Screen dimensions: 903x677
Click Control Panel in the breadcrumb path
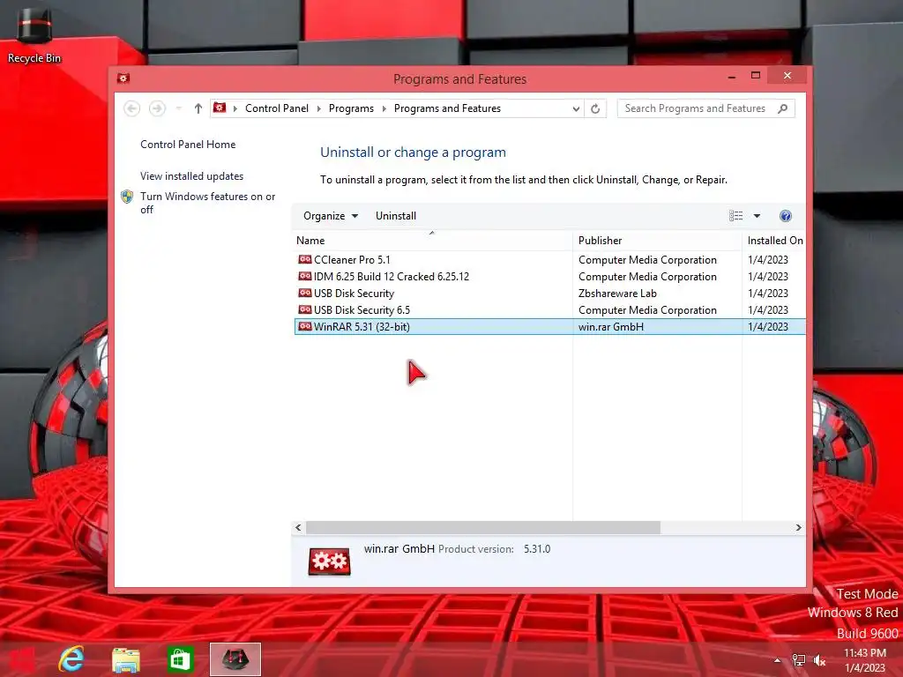(x=276, y=108)
